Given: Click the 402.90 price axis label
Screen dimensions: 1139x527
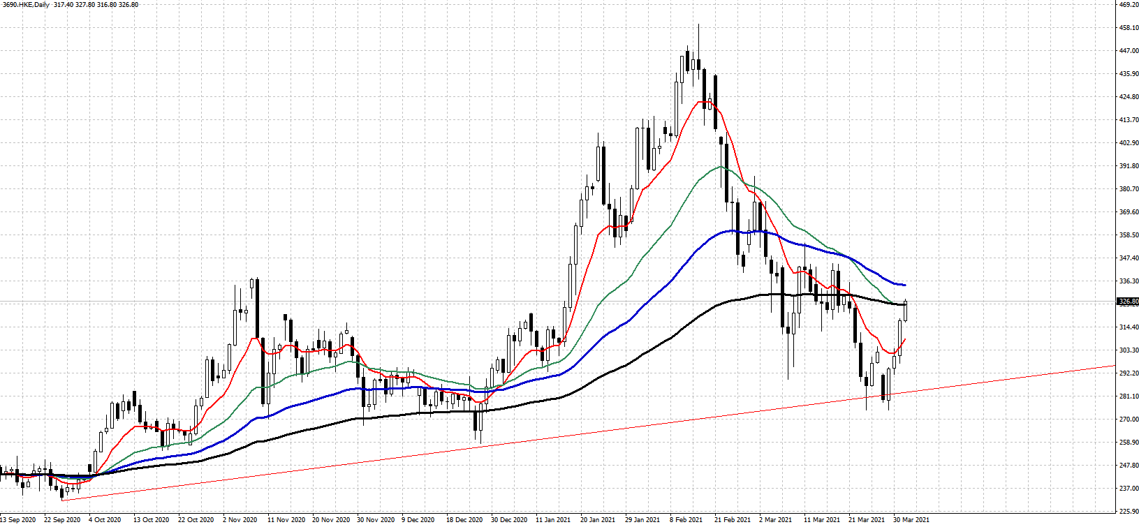Looking at the screenshot, I should [1129, 143].
